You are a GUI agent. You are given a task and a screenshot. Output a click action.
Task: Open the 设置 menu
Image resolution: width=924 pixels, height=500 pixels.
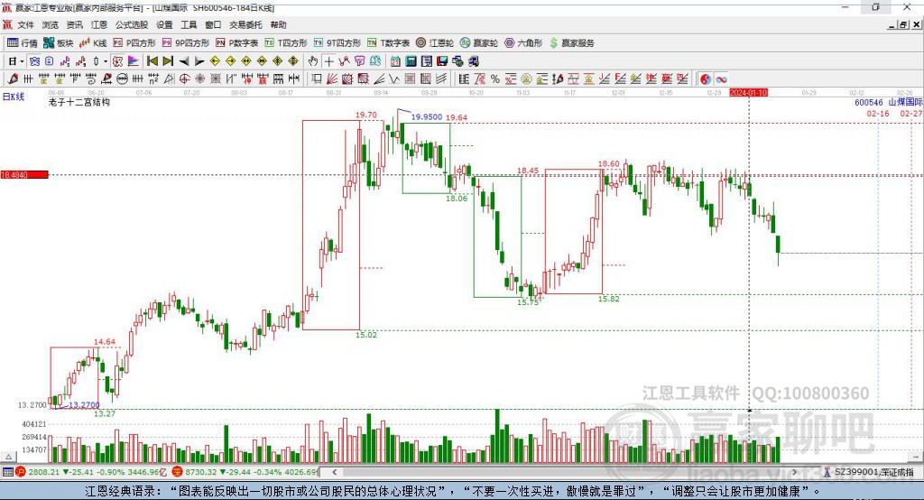(164, 24)
